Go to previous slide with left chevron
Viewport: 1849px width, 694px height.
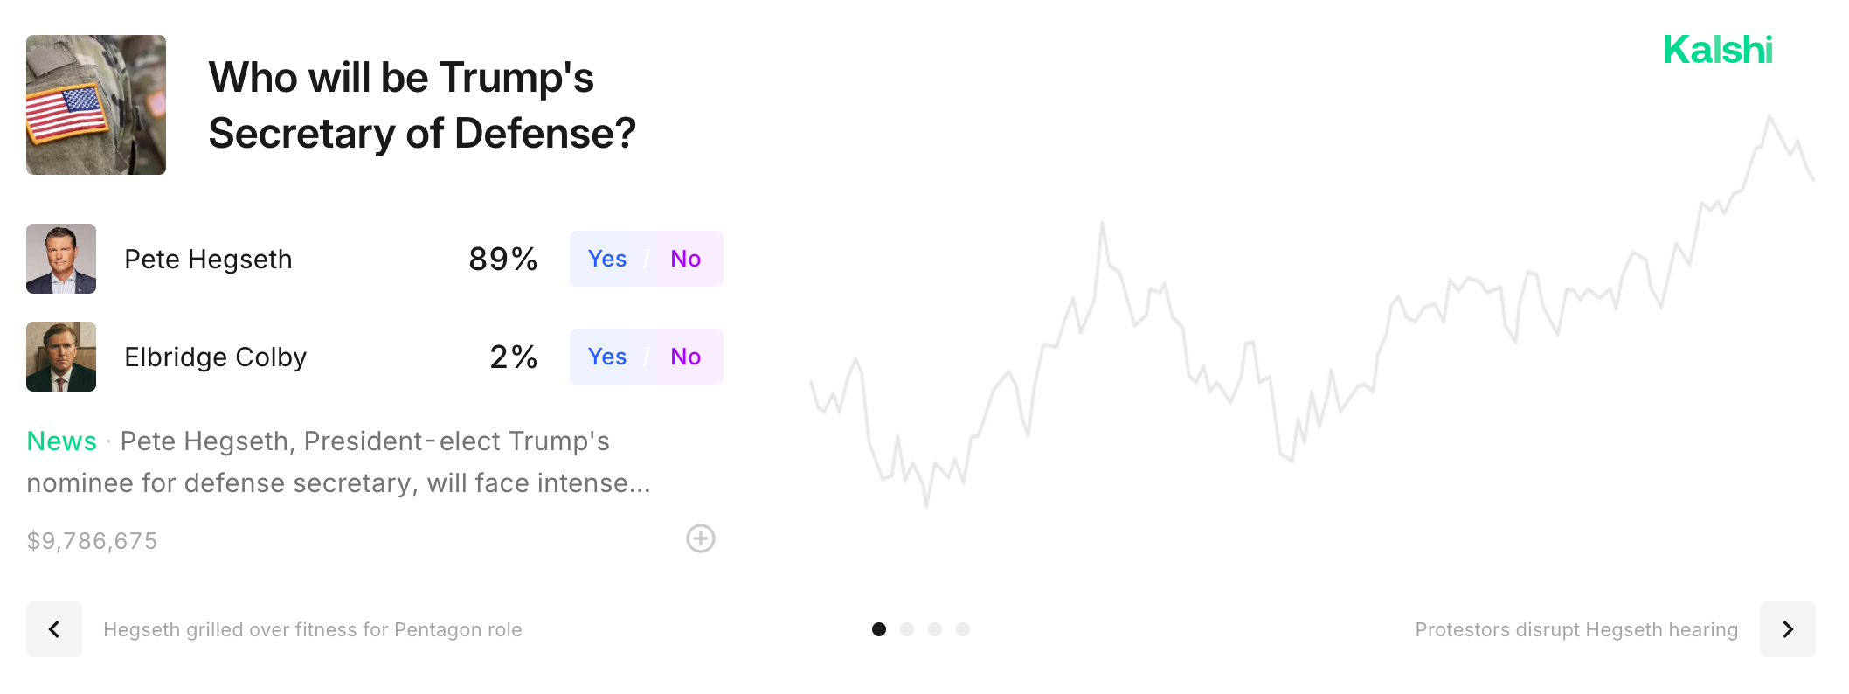click(54, 629)
